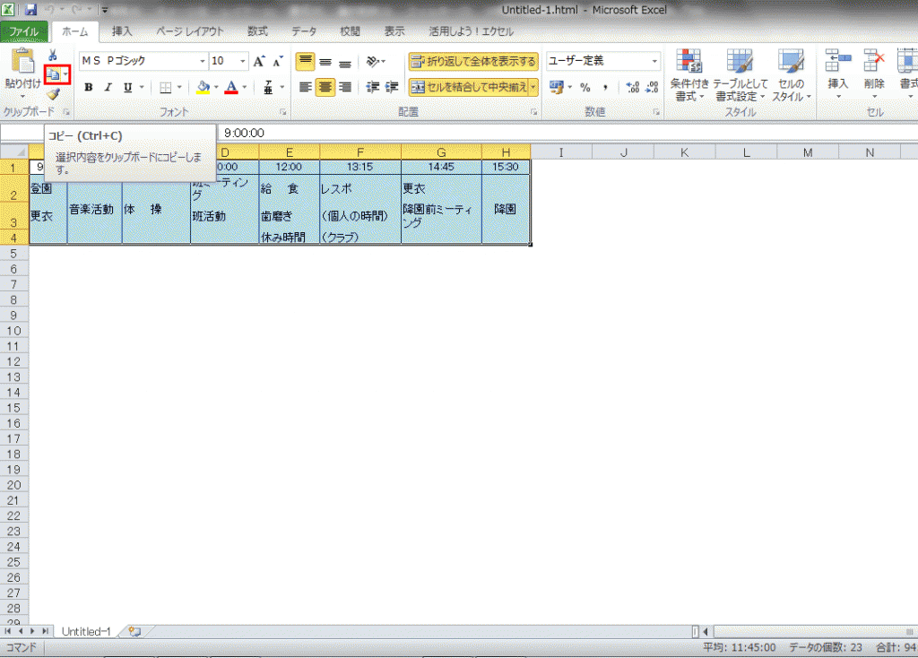Click the Increase Font Size icon
Screen dimensions: 918x658
(258, 61)
